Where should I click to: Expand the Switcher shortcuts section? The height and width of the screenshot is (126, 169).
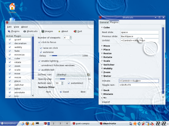tap(102, 65)
